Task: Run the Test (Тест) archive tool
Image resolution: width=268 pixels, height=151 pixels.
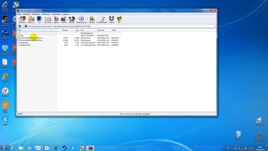Action: (x=39, y=20)
